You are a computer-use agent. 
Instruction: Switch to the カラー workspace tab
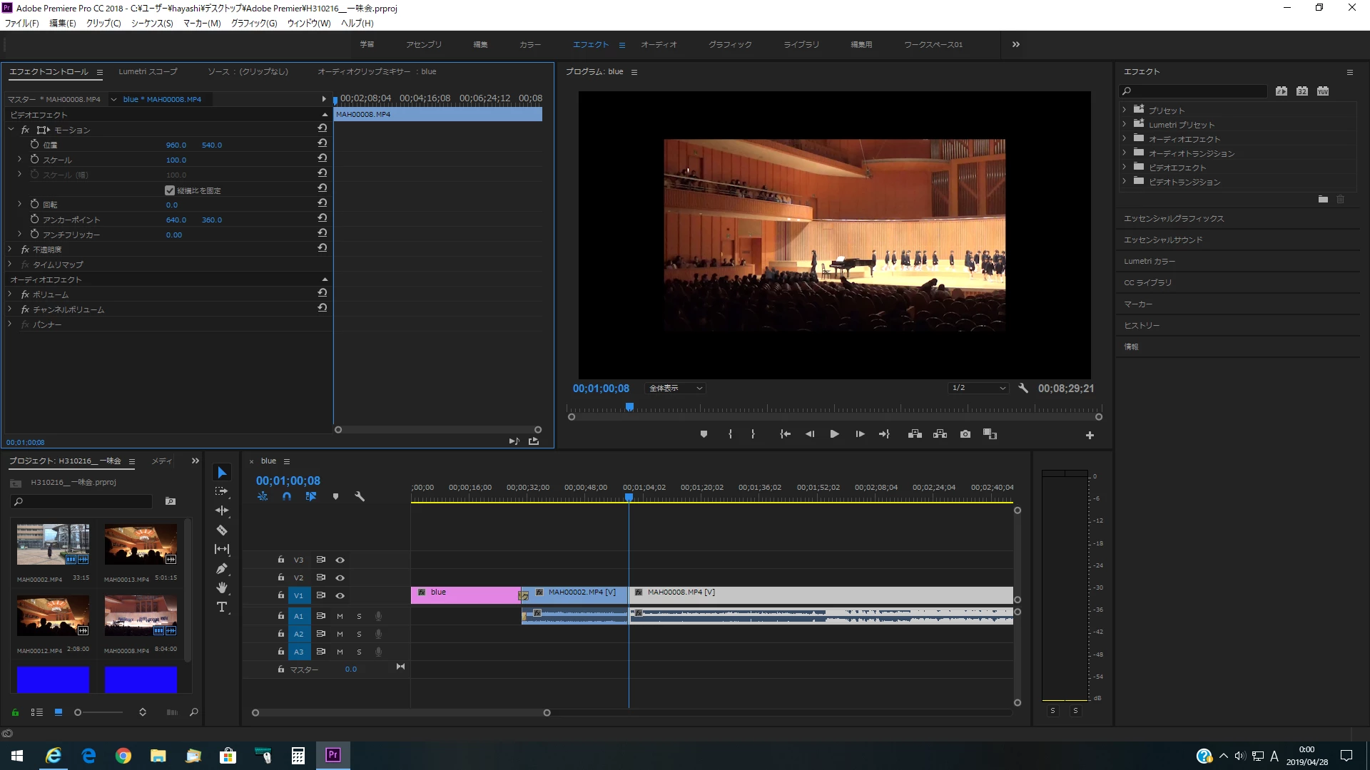[x=529, y=44]
